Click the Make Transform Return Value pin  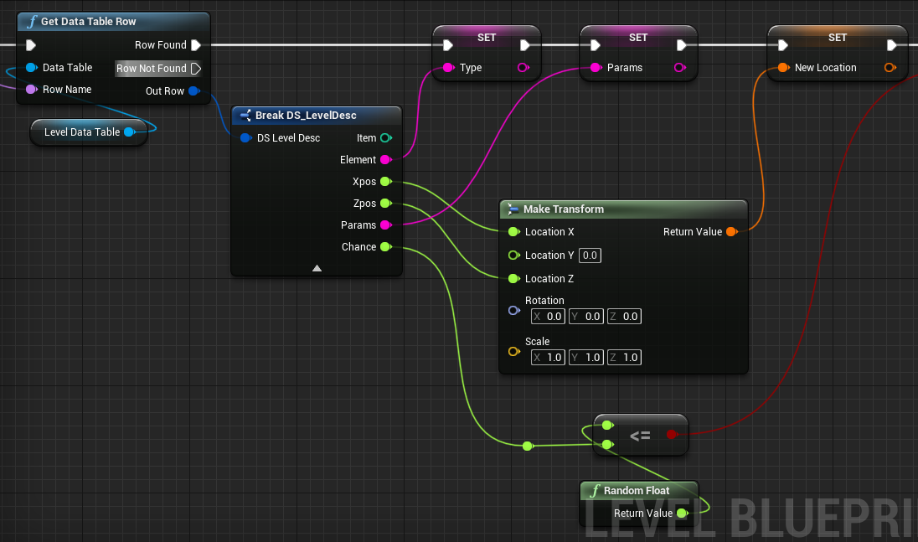click(x=731, y=232)
